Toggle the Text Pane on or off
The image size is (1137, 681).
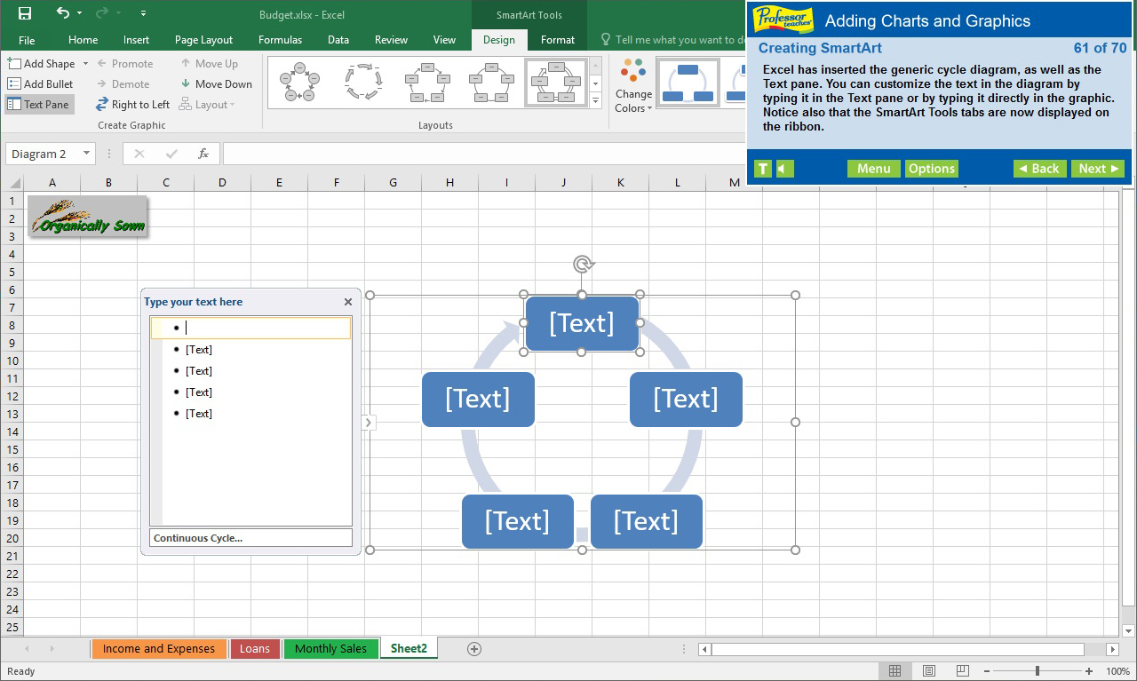[39, 104]
